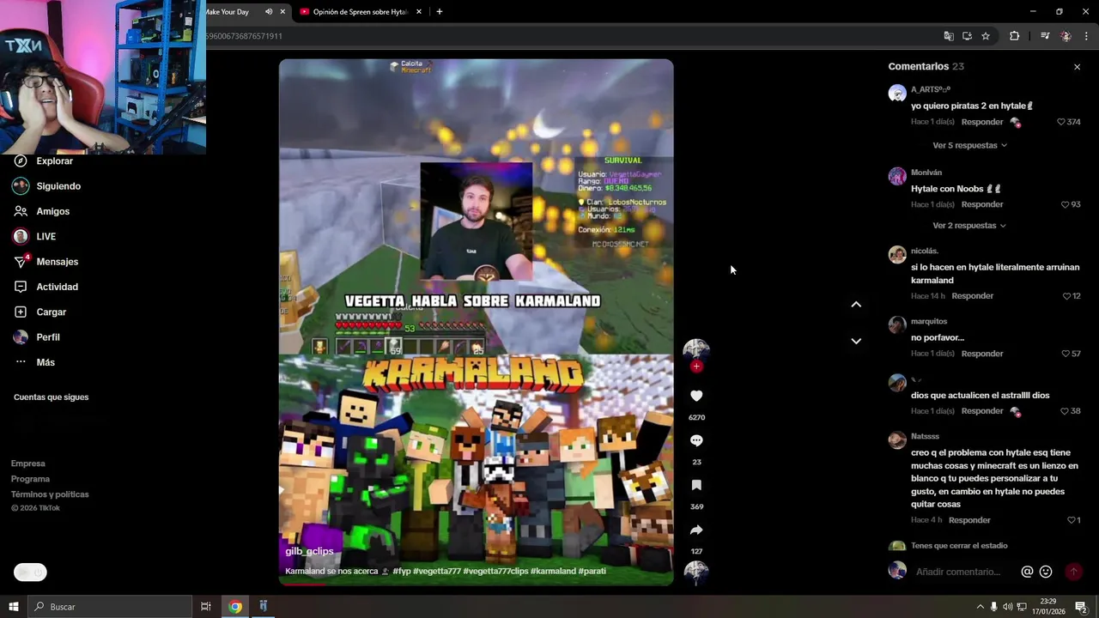Image resolution: width=1099 pixels, height=618 pixels.
Task: Expand Ver 2 respuestas
Action: point(969,226)
